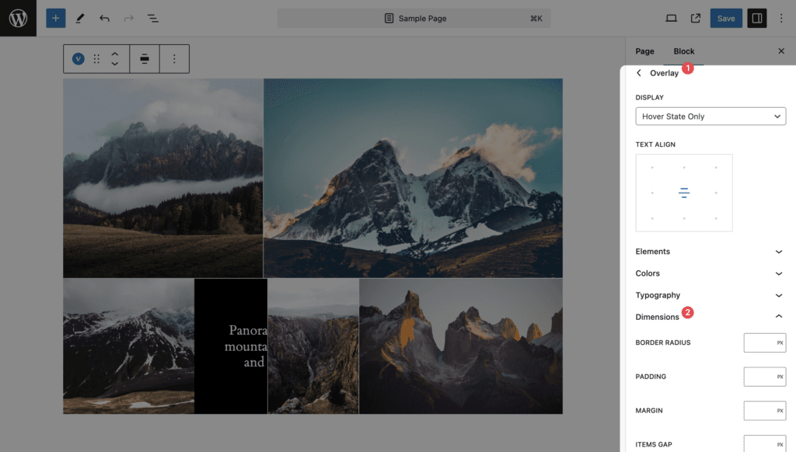
Task: Select top-left text align position
Action: click(x=652, y=168)
